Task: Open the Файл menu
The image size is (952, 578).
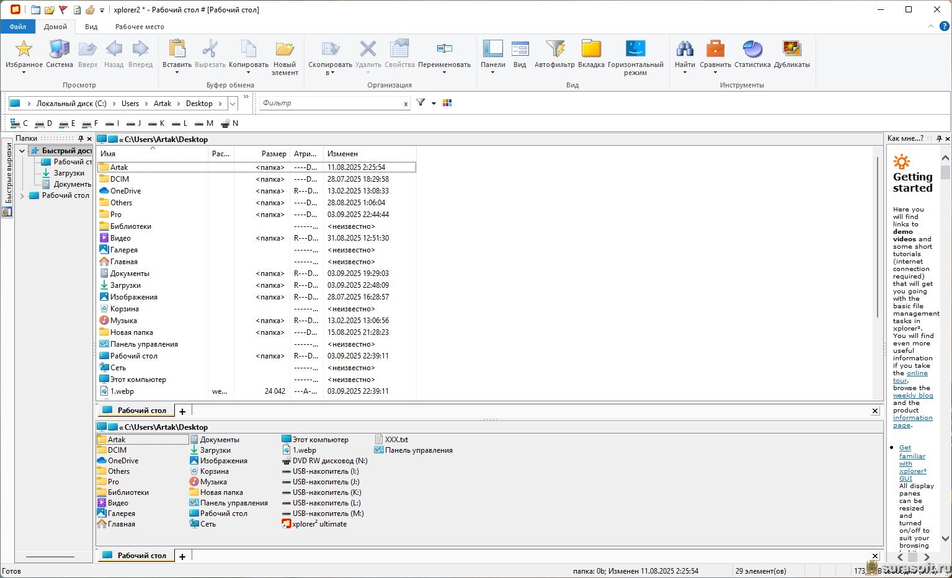Action: [x=18, y=27]
